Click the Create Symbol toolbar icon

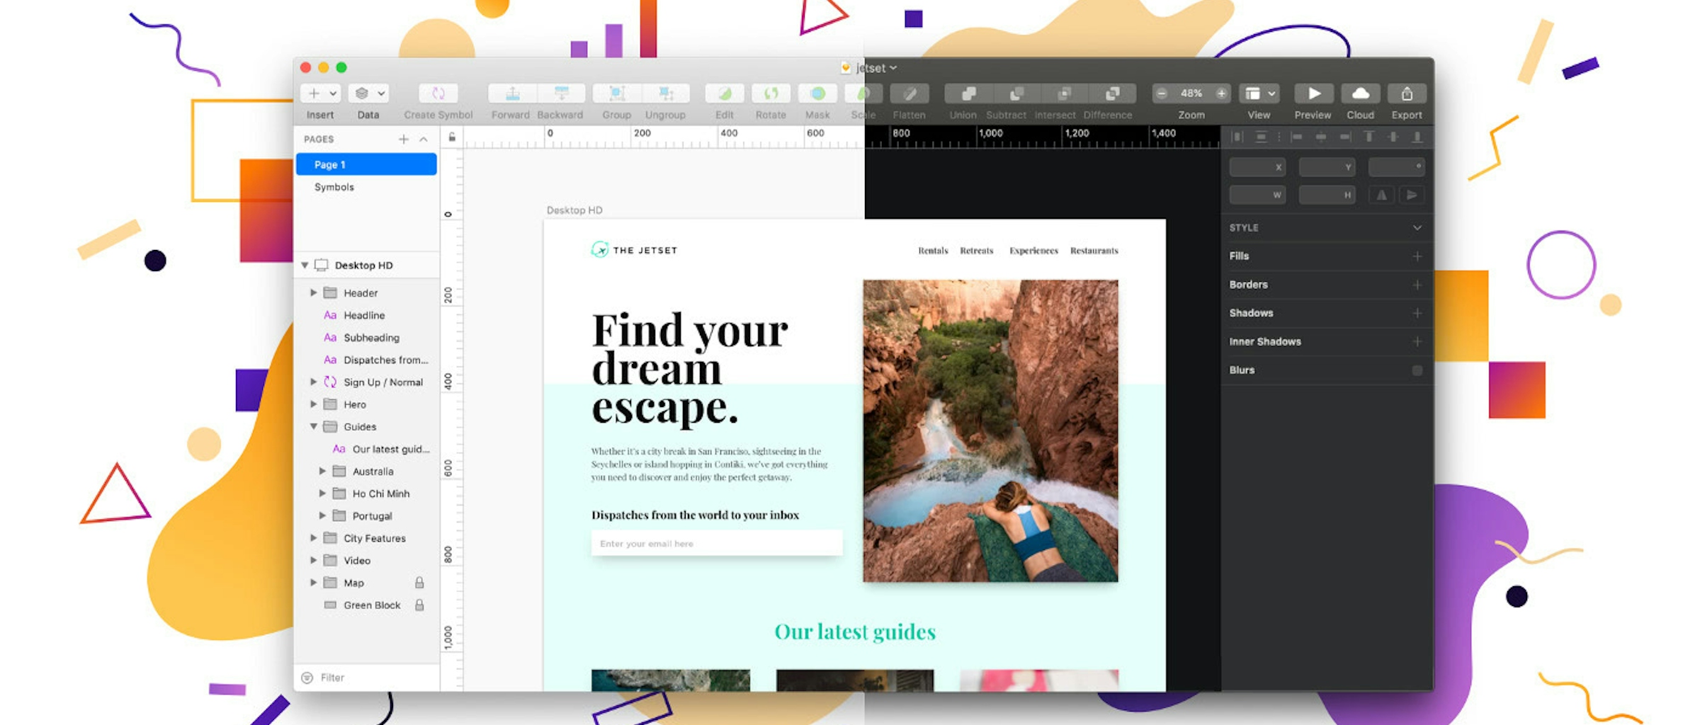pos(438,93)
